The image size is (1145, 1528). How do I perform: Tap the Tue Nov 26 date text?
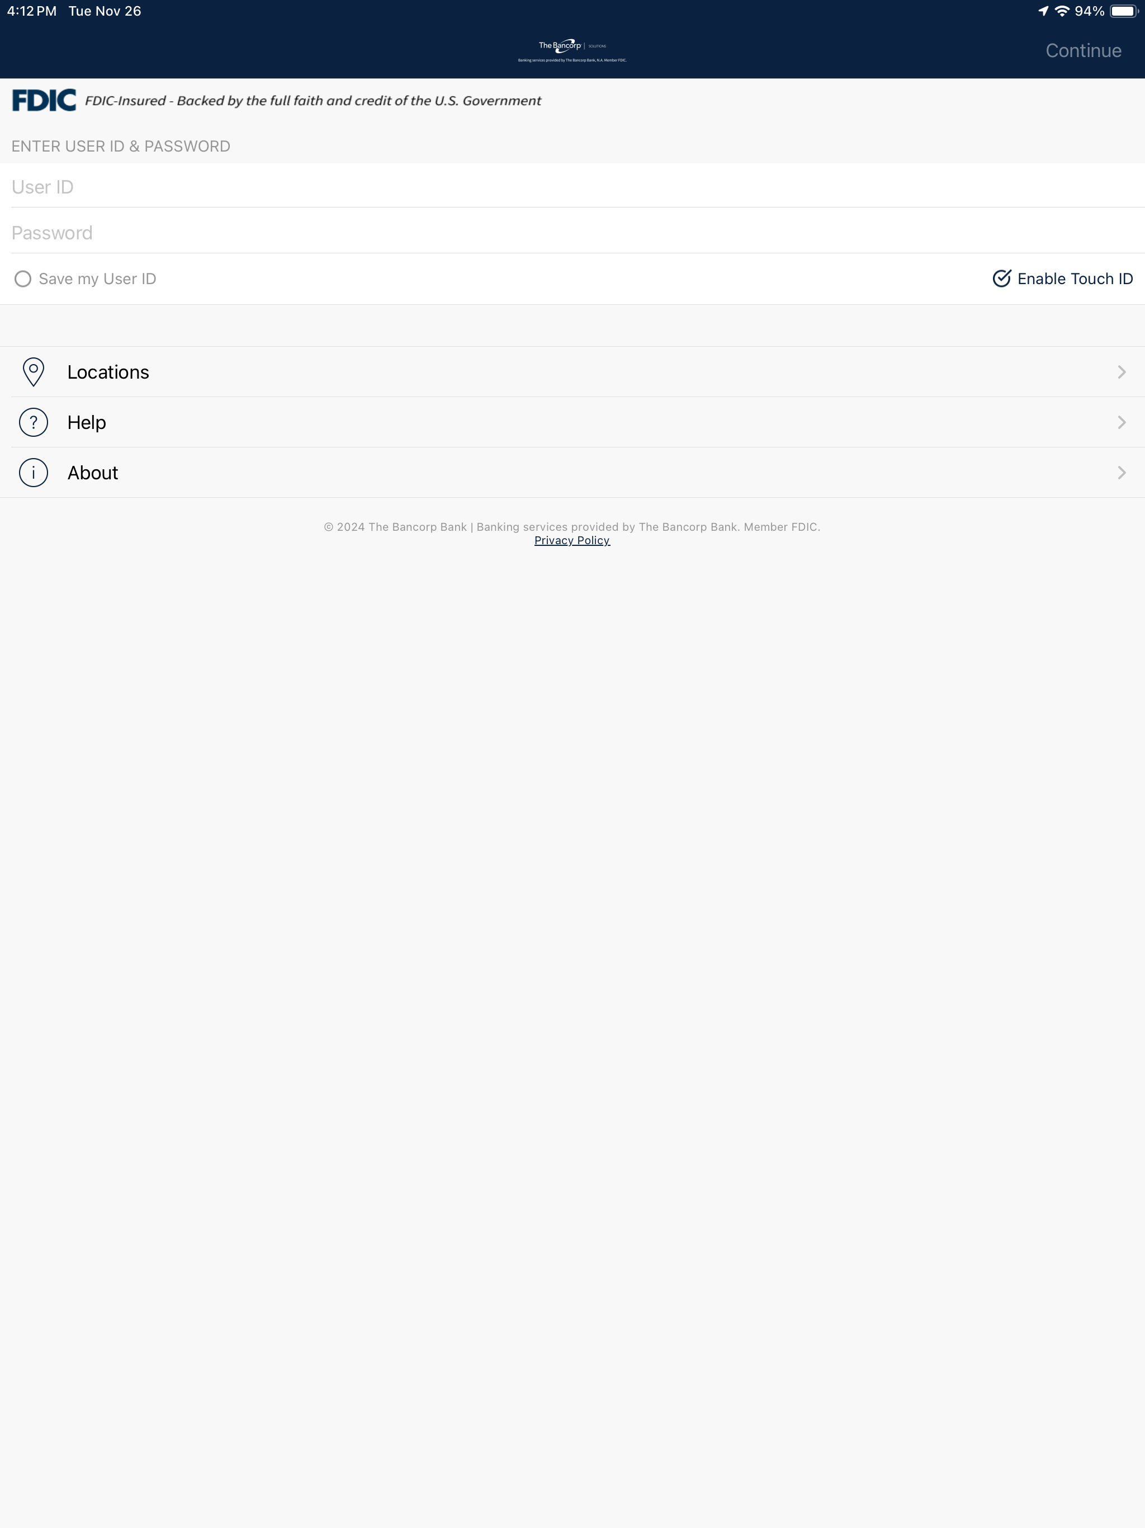pos(105,11)
